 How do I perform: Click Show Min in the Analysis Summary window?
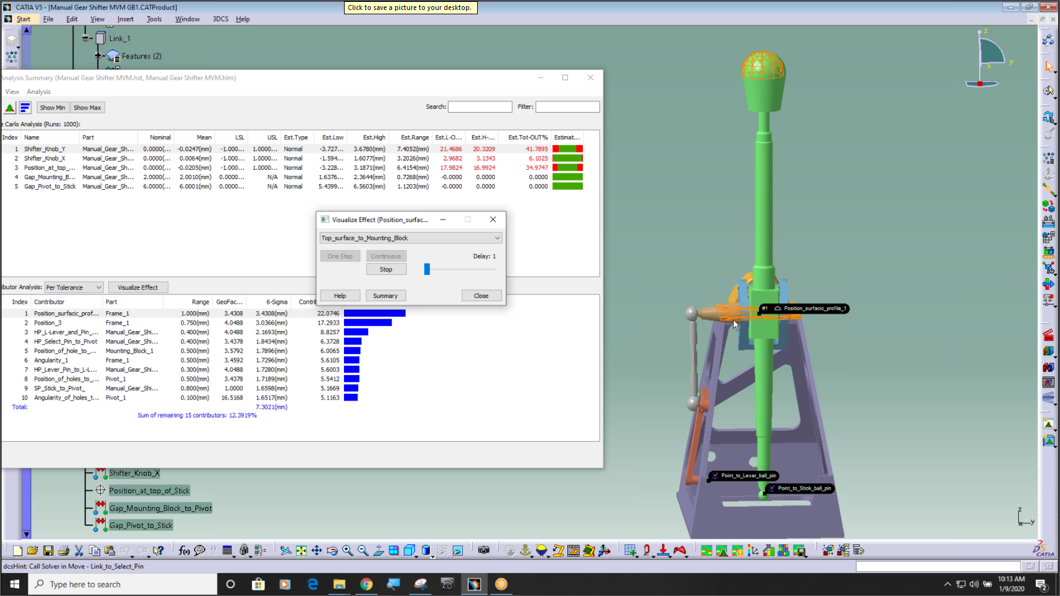pyautogui.click(x=52, y=107)
